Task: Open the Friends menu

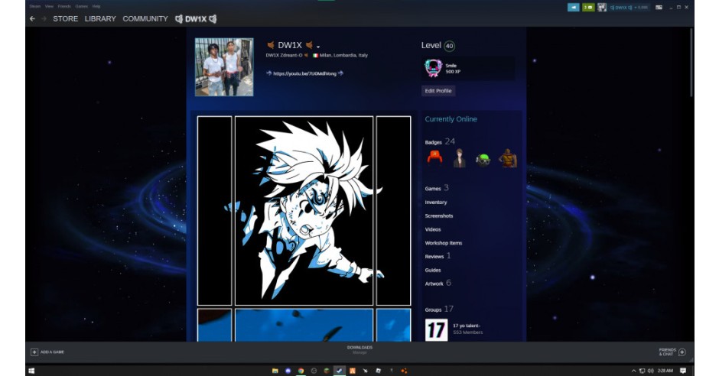Action: pos(64,6)
